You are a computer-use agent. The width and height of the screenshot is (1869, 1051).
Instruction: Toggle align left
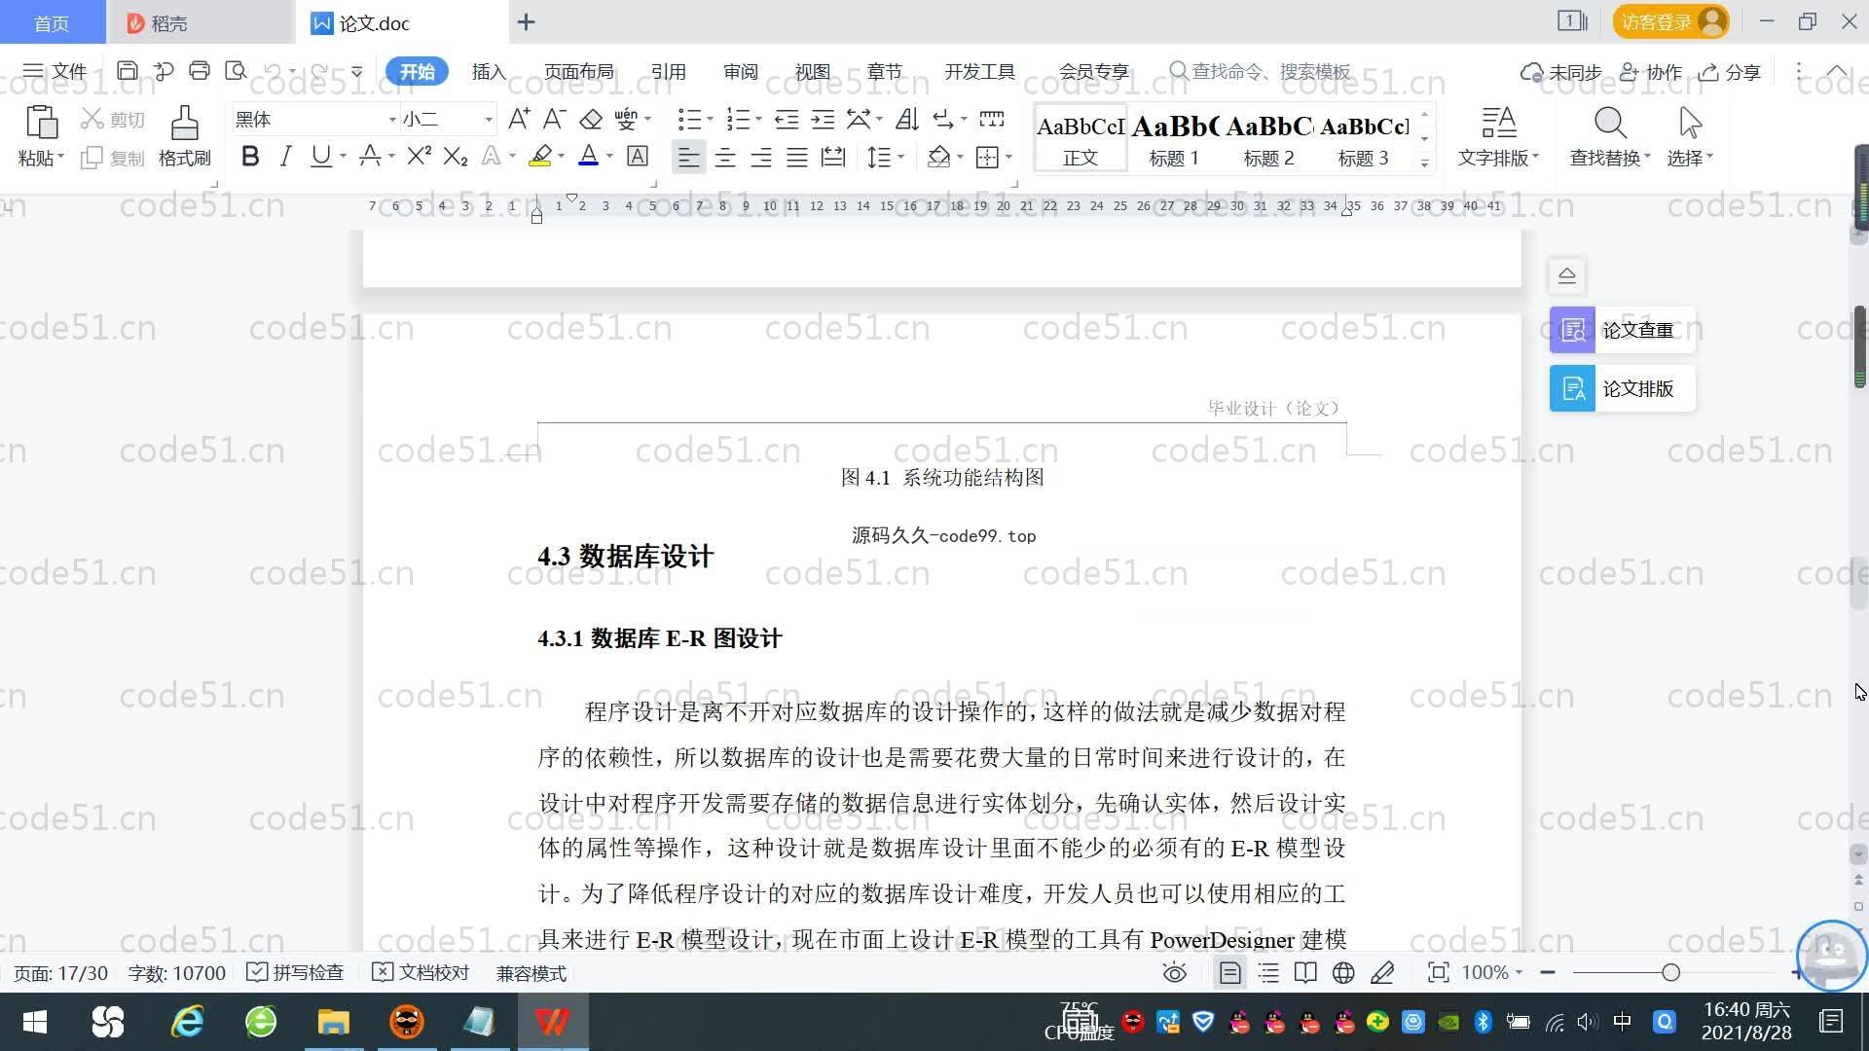pos(688,156)
